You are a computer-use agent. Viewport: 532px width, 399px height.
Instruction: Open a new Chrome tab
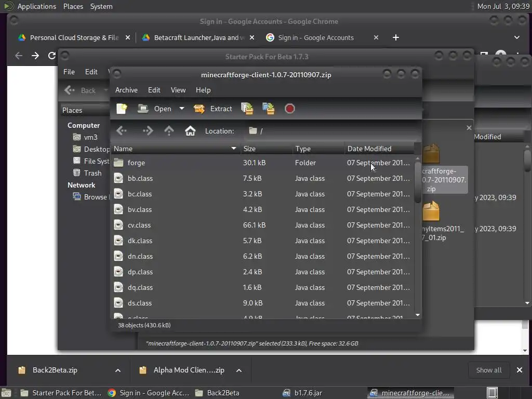coord(395,37)
